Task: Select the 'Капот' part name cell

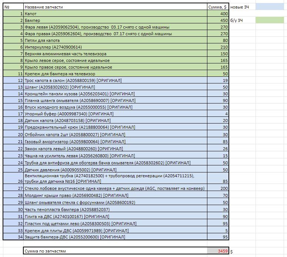Action: click(x=115, y=14)
